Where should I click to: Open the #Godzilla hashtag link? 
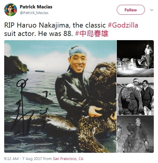[123, 25]
